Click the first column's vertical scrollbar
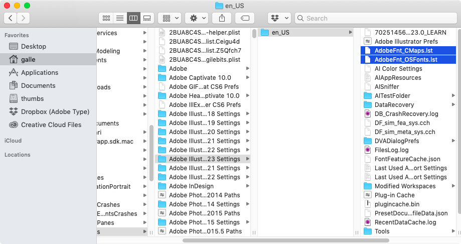The image size is (461, 244). (x=151, y=153)
